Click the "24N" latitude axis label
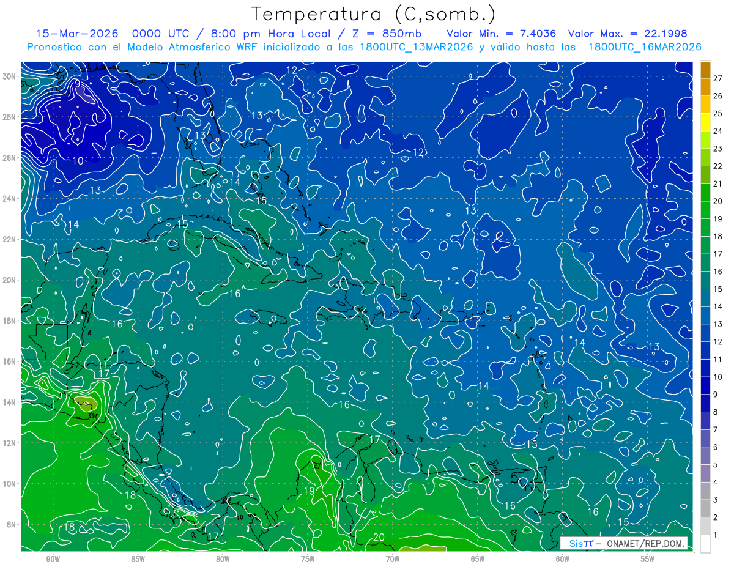 (9, 198)
